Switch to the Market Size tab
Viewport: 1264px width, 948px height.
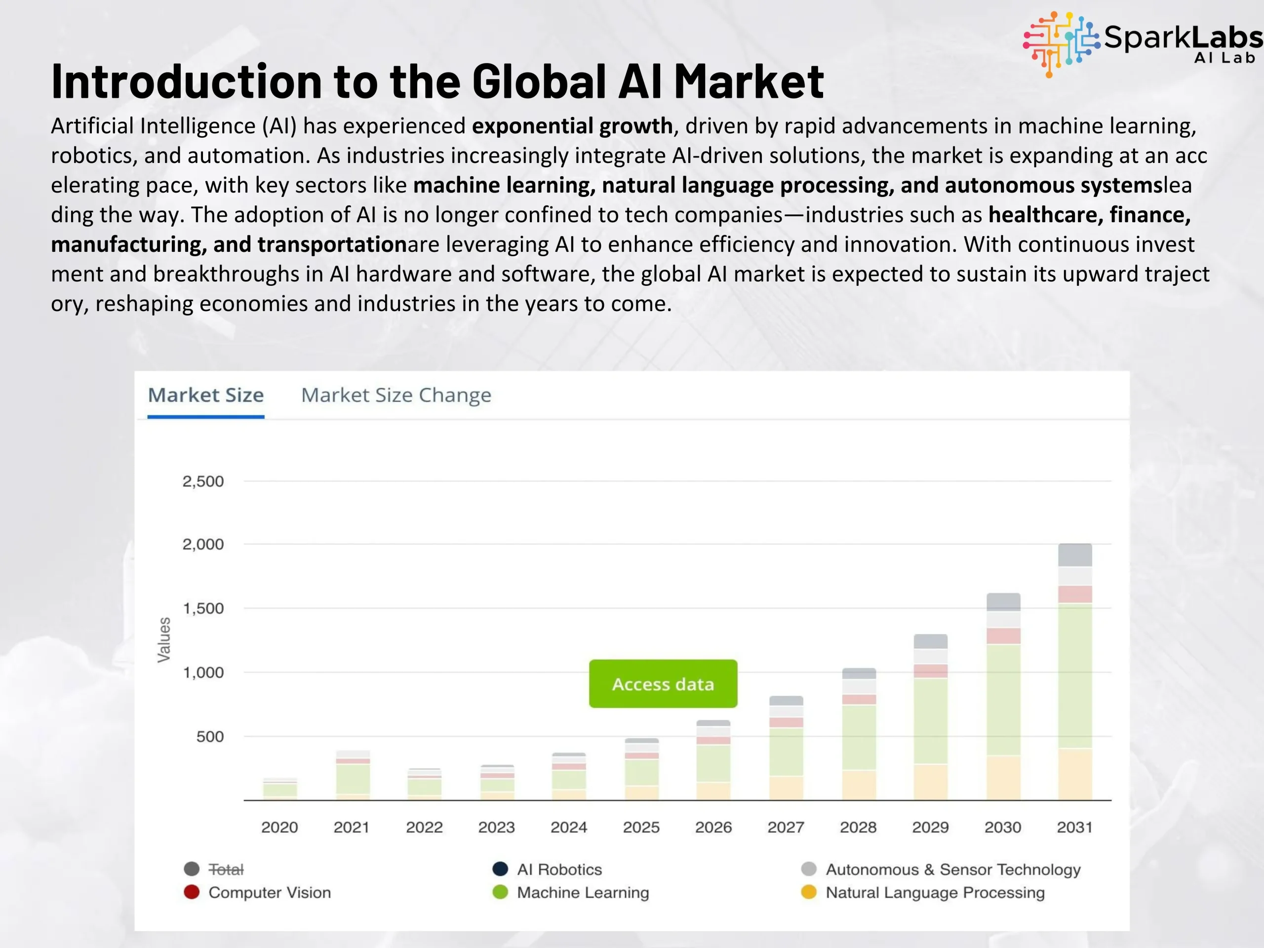(206, 395)
